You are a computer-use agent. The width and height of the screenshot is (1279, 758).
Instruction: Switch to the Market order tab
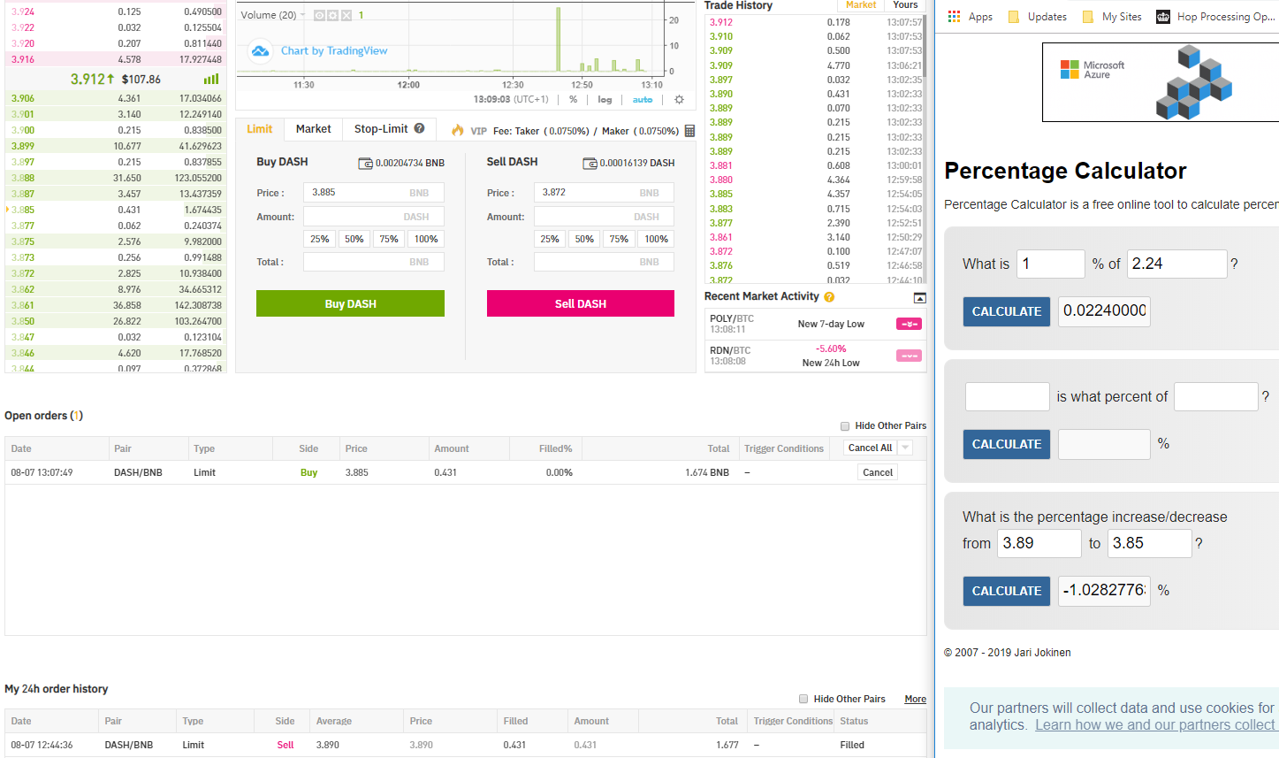(313, 129)
